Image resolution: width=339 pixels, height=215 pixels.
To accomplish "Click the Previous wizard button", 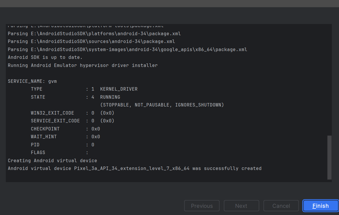I will coord(202,206).
